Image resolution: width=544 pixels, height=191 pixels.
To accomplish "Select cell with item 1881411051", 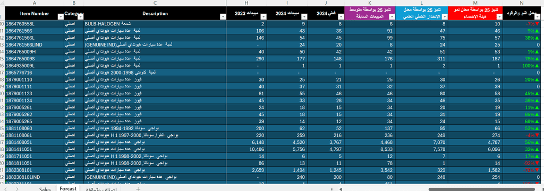I will (34, 149).
